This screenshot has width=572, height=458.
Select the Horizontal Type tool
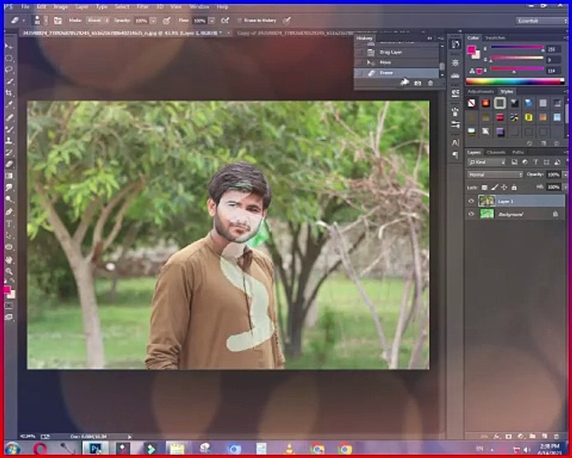click(9, 223)
